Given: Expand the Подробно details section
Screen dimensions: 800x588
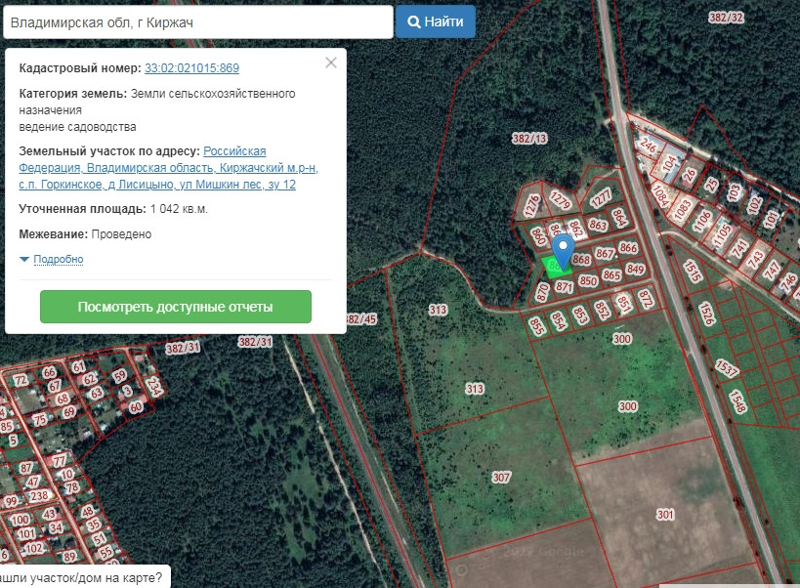Looking at the screenshot, I should coord(59,259).
